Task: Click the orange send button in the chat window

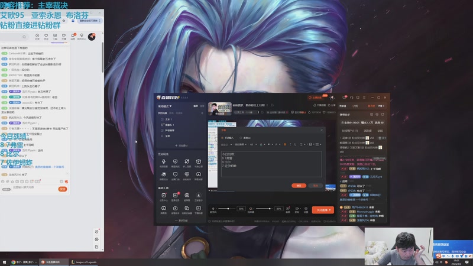Action: click(63, 189)
